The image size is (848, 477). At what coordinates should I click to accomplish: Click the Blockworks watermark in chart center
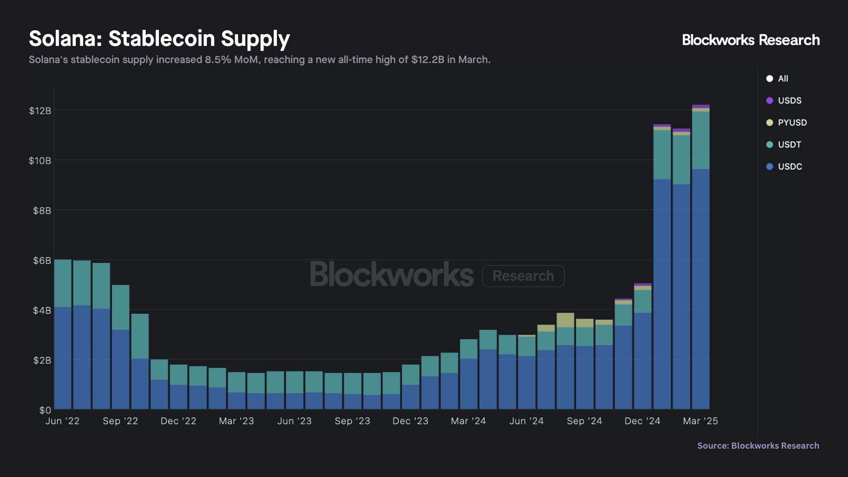[392, 275]
